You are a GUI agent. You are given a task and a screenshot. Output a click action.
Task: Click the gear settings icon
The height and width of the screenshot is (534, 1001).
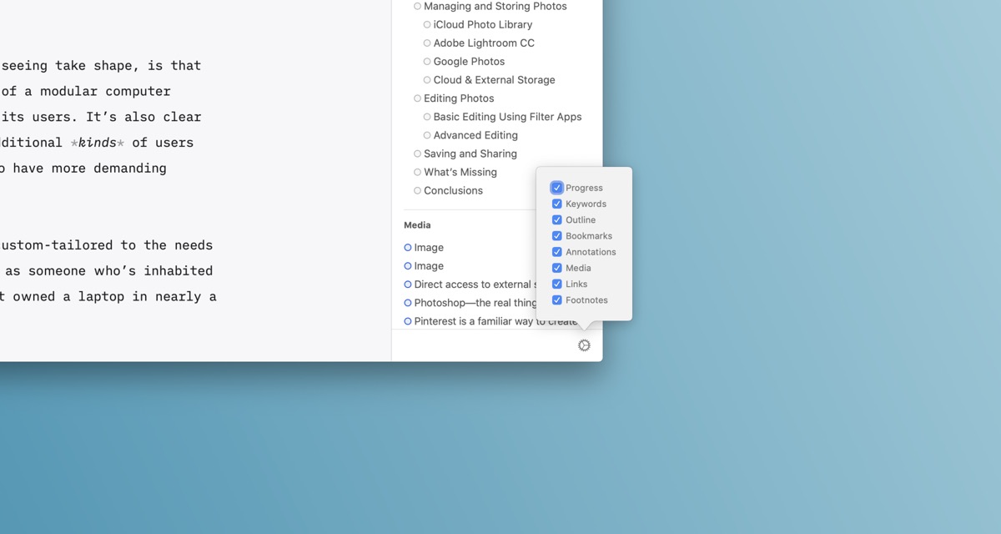coord(584,345)
